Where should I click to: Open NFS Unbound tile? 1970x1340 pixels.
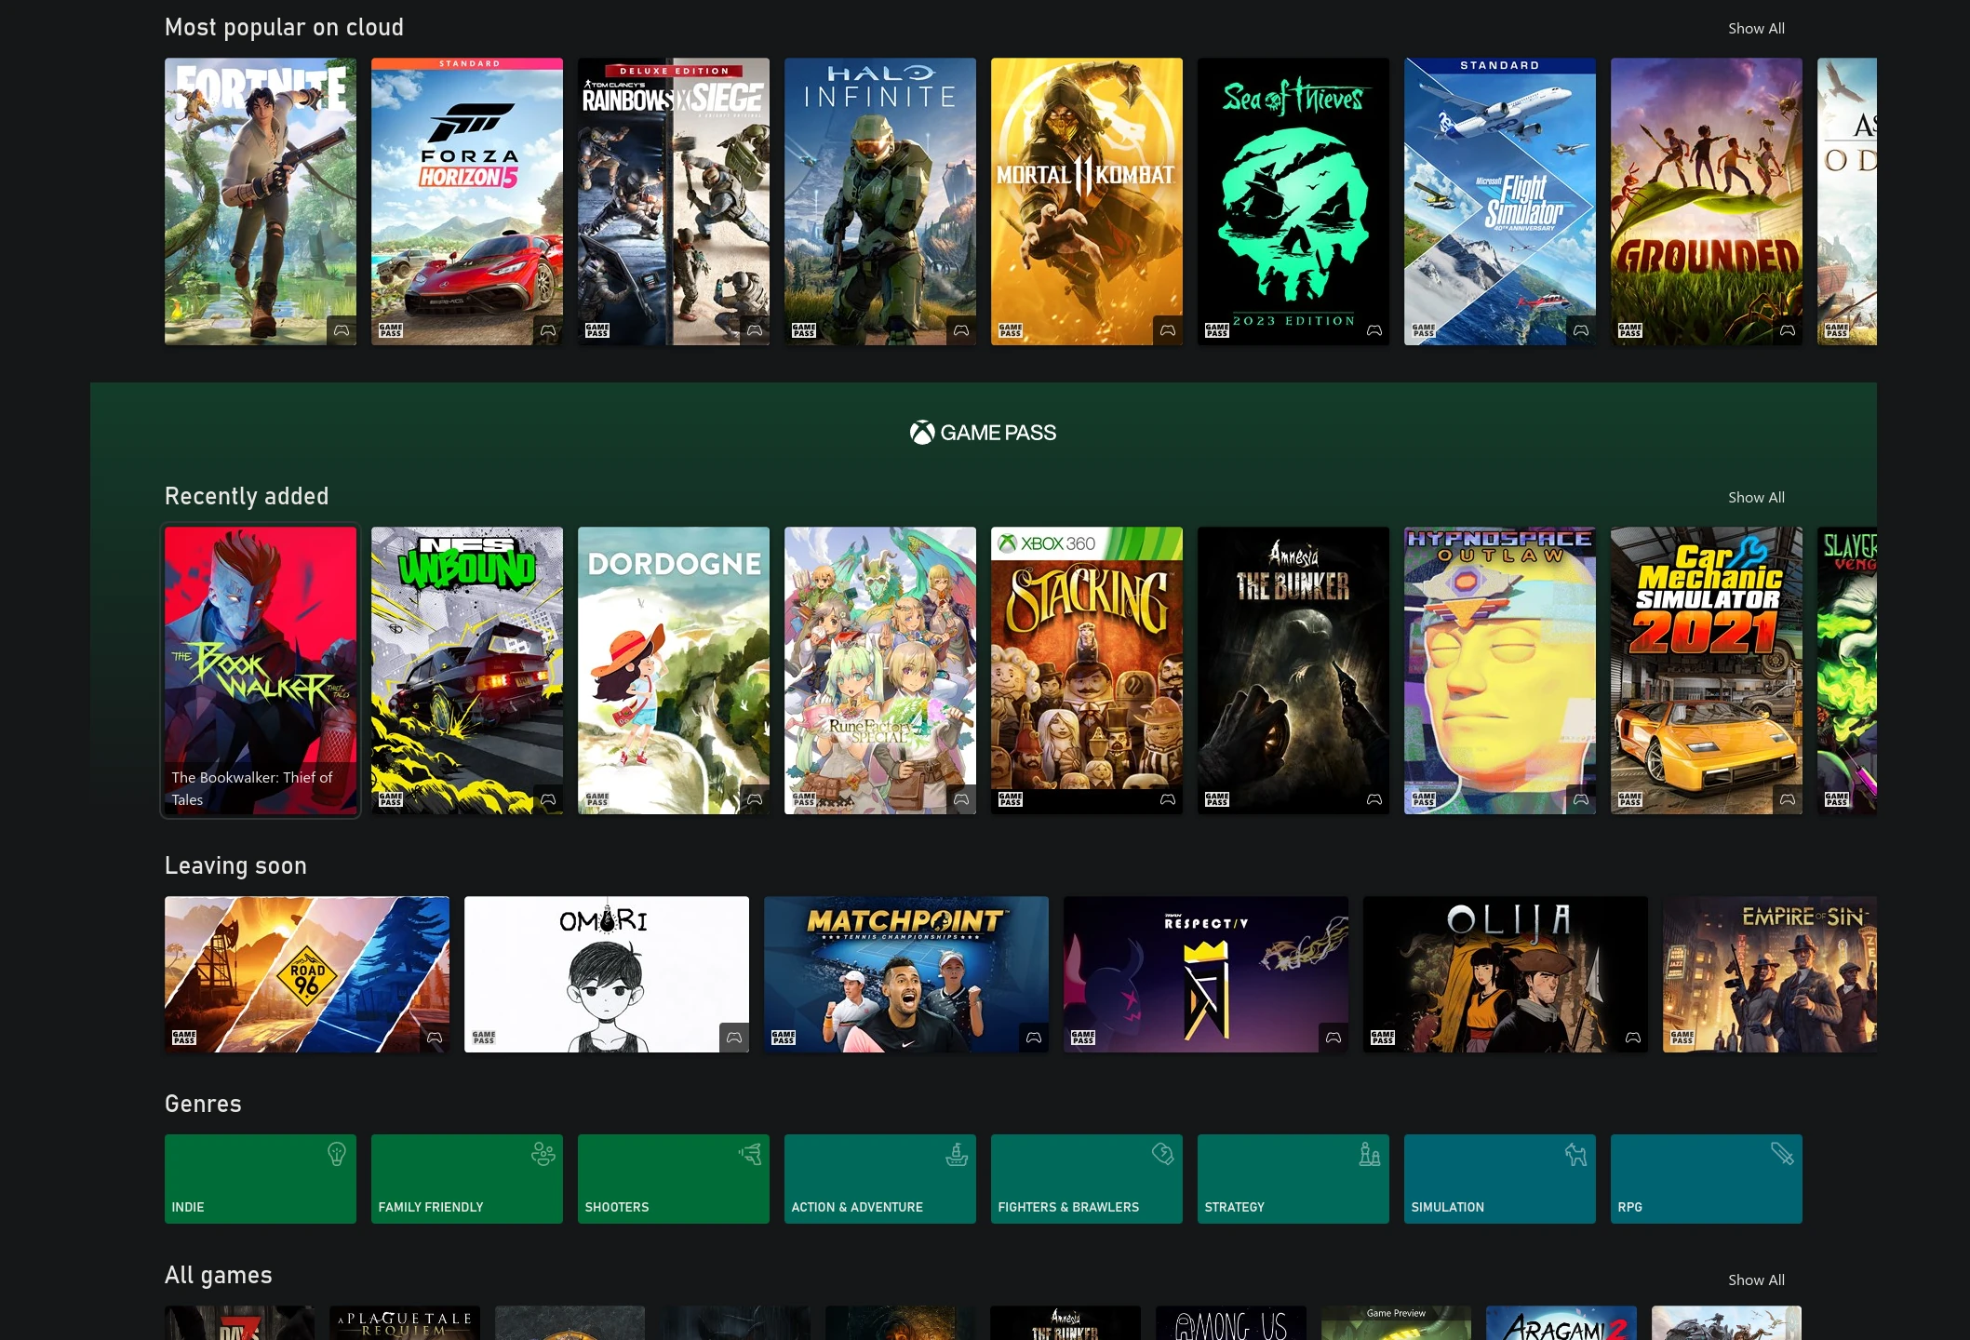(x=467, y=671)
